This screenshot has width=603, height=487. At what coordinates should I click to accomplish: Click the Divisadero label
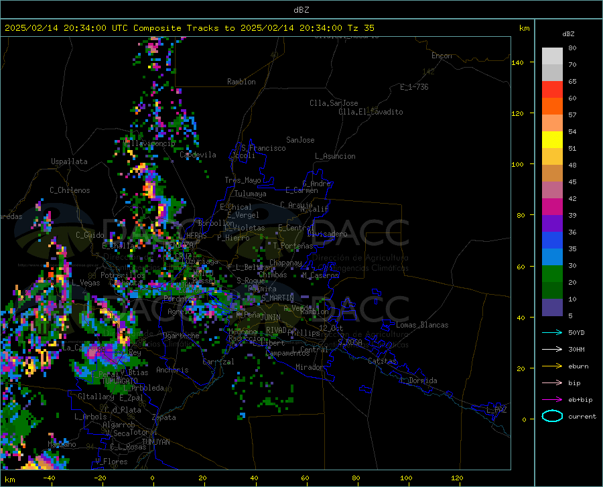pyautogui.click(x=327, y=234)
